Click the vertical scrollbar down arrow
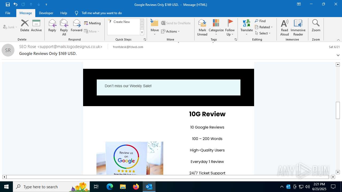The image size is (342, 192). pyautogui.click(x=338, y=172)
